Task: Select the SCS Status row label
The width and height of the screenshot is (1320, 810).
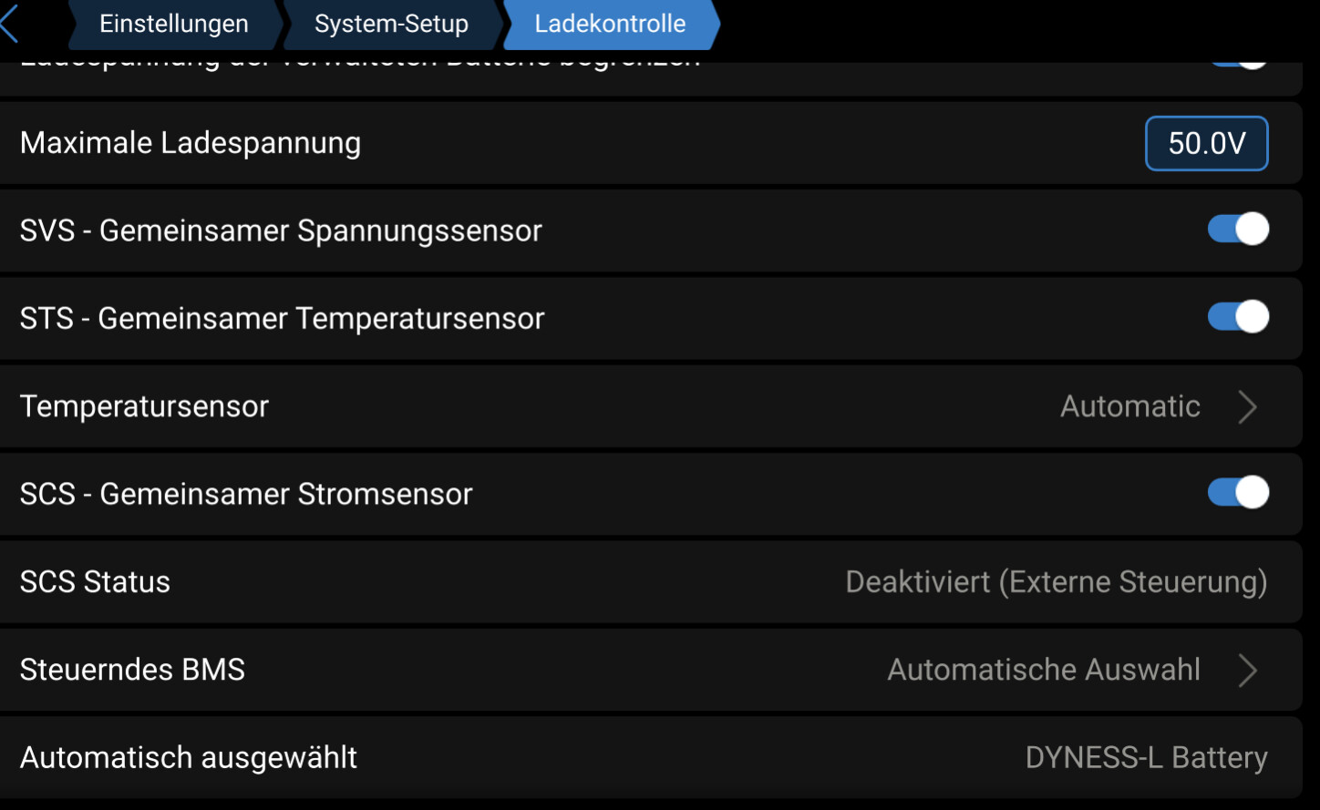Action: click(95, 582)
